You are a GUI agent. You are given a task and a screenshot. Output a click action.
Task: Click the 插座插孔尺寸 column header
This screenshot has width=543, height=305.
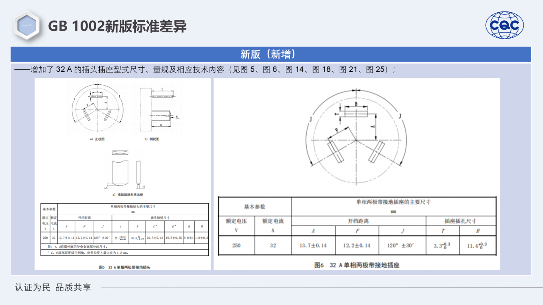[x=460, y=222]
